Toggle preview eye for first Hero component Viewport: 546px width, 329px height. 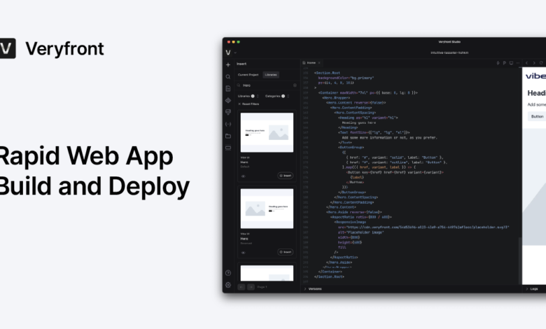(x=244, y=176)
